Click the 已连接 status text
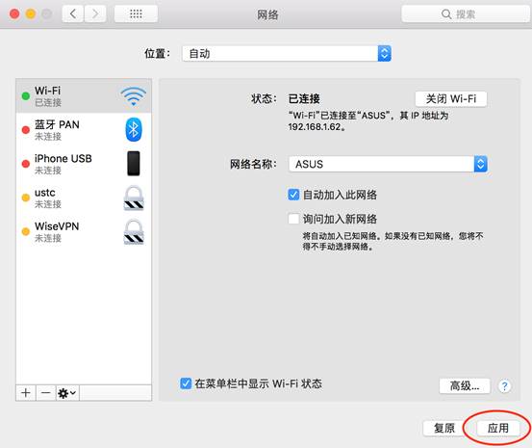The image size is (532, 448). tap(304, 99)
